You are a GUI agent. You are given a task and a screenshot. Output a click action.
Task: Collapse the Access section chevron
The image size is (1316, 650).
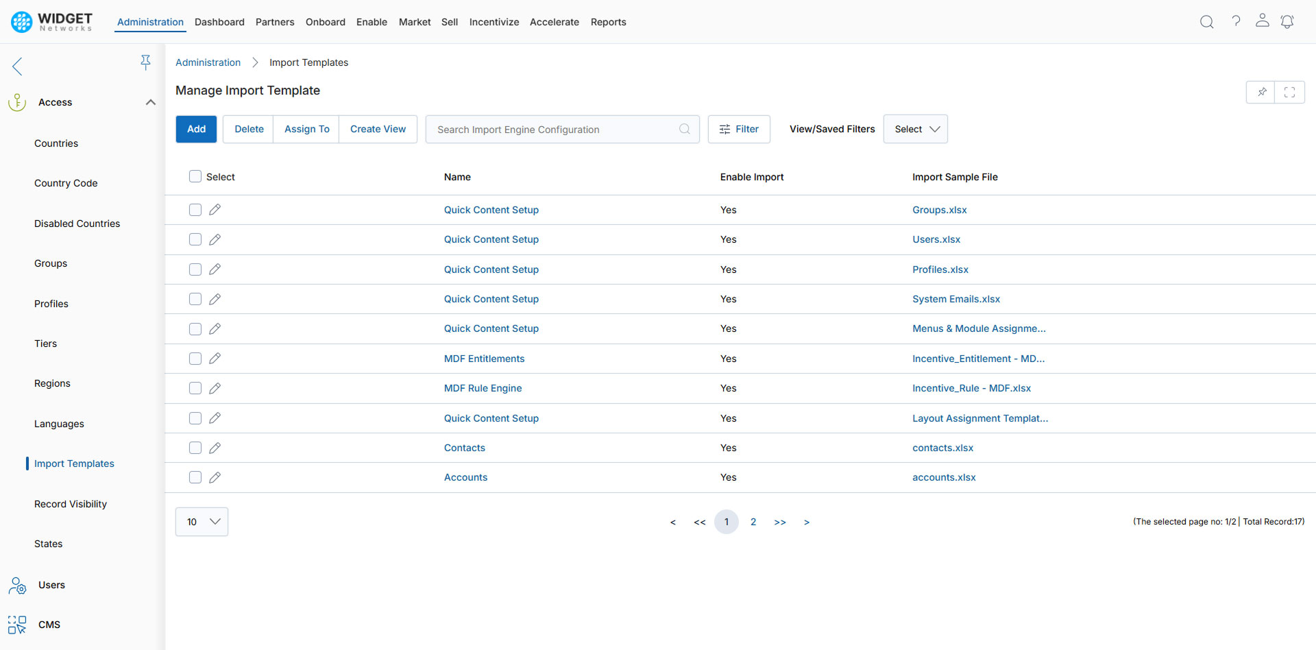pyautogui.click(x=150, y=101)
